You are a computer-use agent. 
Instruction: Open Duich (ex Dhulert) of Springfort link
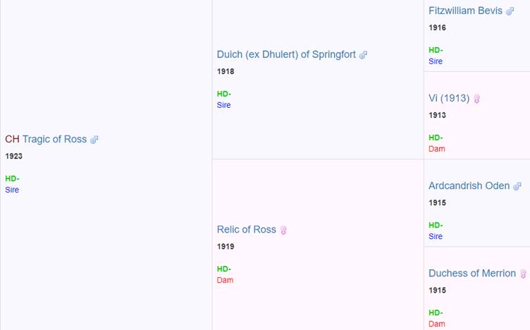coord(286,54)
